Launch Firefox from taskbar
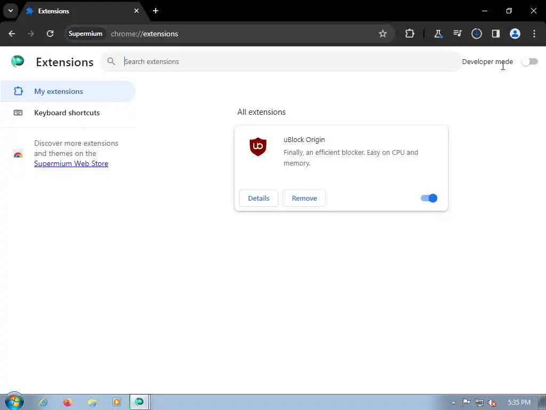Viewport: 546px width, 410px height. [68, 403]
